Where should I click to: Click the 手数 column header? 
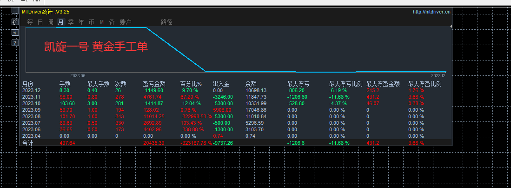coord(65,84)
